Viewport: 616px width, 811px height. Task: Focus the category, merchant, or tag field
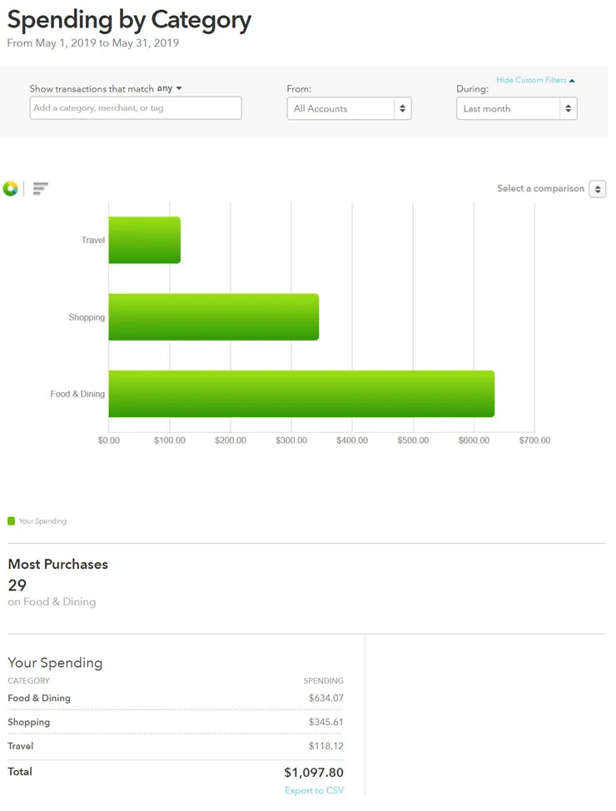coord(136,108)
